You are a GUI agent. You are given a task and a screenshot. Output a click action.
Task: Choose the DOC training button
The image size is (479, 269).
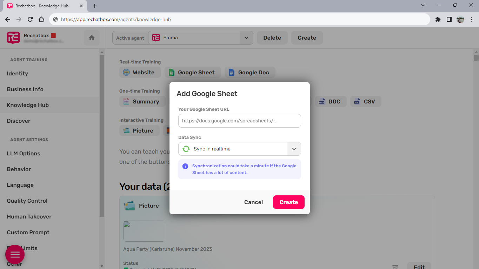[x=331, y=102]
